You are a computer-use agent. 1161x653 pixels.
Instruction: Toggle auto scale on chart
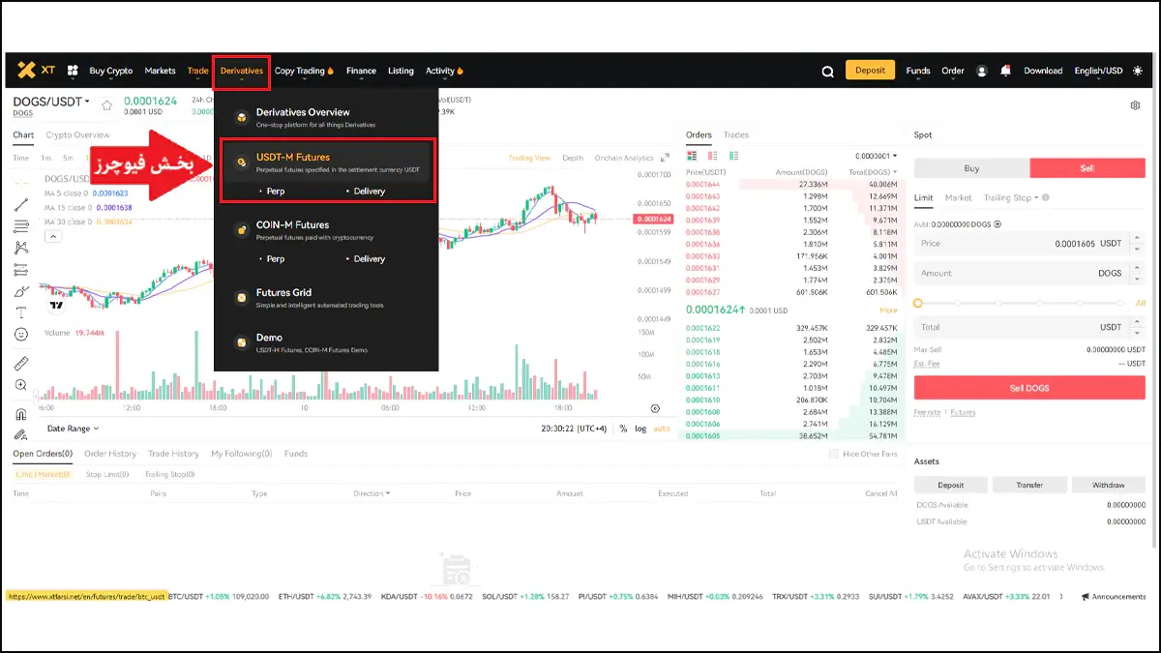662,429
